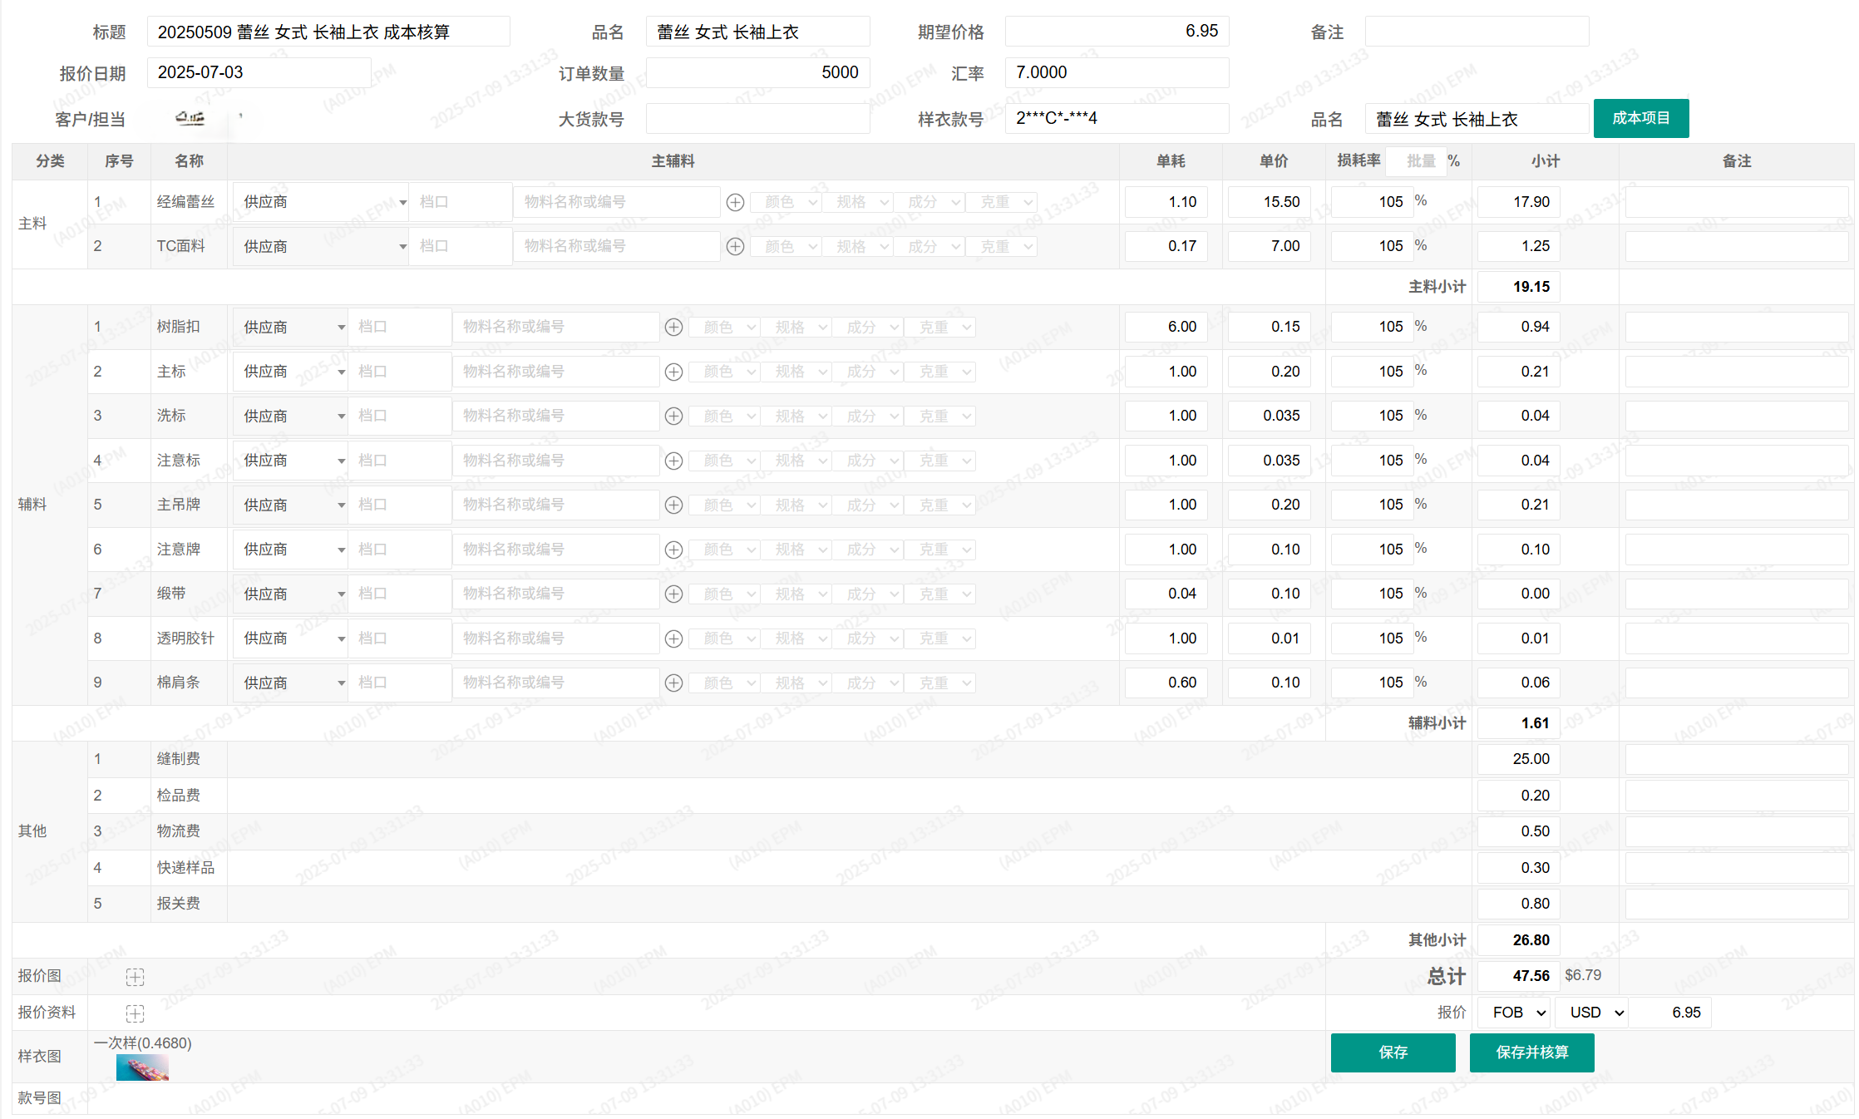
Task: Click the 总计 value 47.56
Action: [1519, 976]
